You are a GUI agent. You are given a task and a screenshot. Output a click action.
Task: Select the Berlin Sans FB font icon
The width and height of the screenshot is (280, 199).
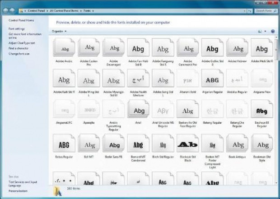click(x=113, y=143)
